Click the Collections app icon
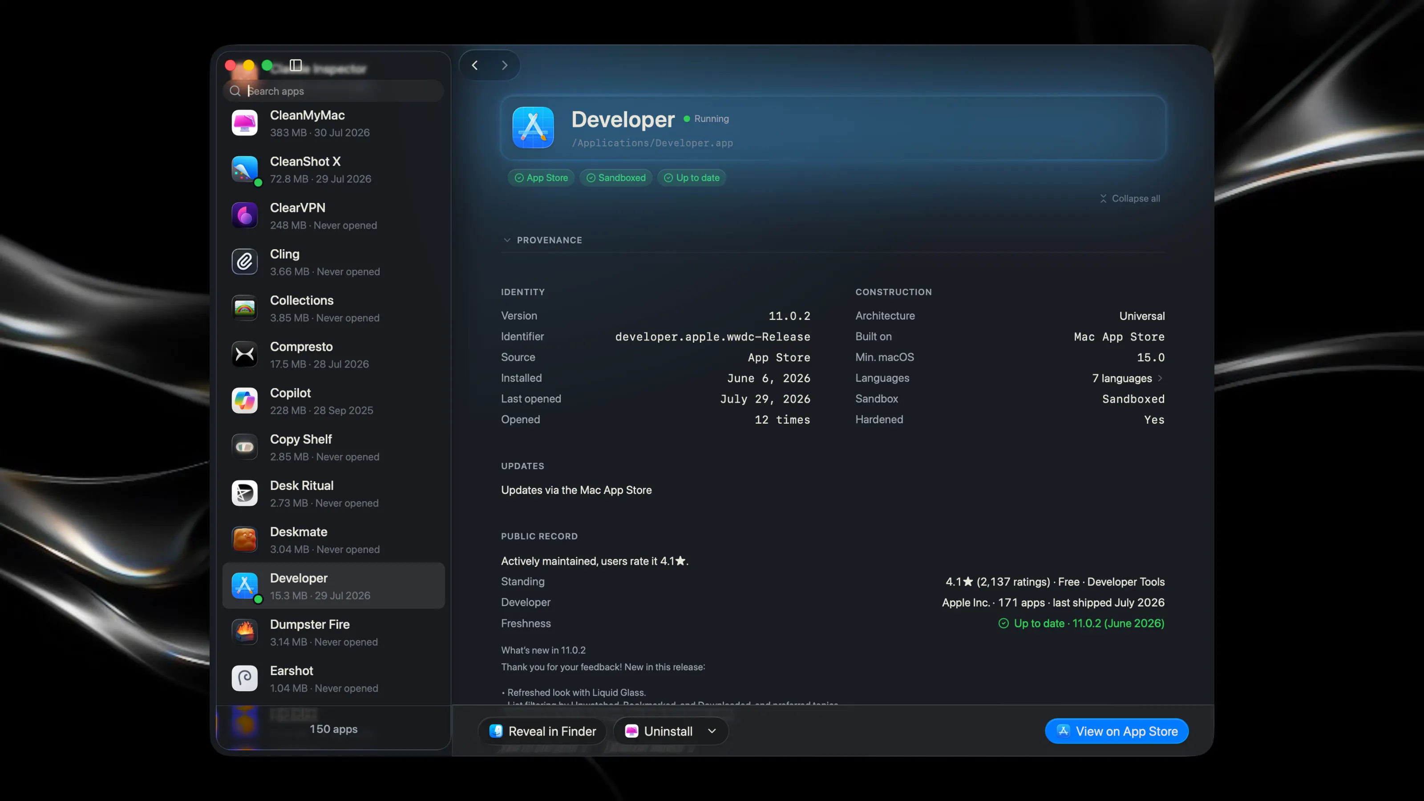1424x801 pixels. (244, 308)
